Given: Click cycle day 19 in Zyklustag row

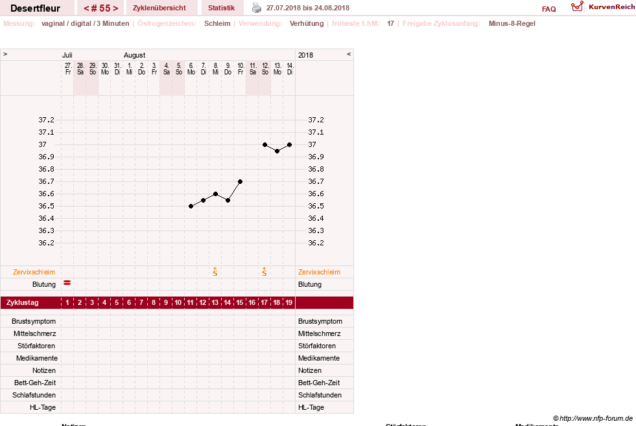Looking at the screenshot, I should coord(289,302).
